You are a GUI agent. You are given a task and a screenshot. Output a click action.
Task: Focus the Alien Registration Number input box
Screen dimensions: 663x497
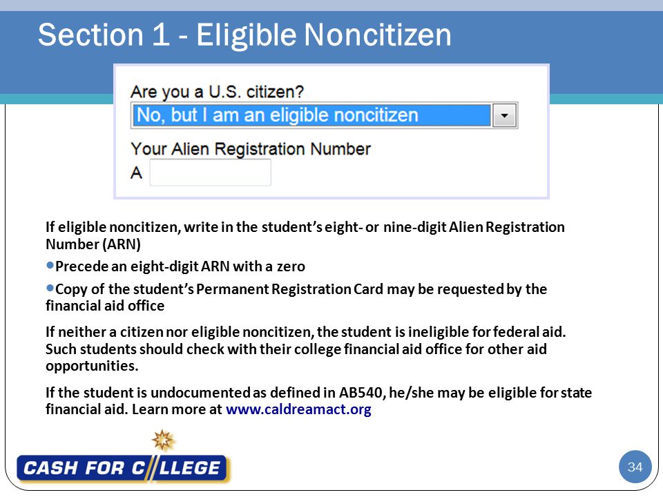(210, 173)
